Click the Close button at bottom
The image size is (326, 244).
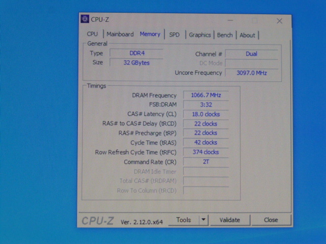click(270, 220)
